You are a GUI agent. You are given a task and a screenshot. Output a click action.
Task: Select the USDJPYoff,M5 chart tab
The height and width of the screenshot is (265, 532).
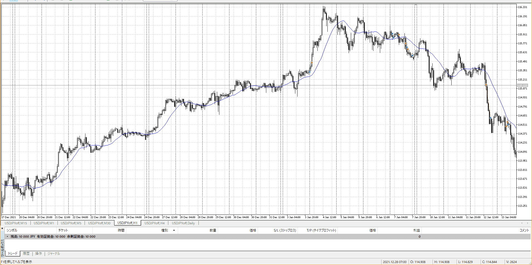[x=71, y=223]
